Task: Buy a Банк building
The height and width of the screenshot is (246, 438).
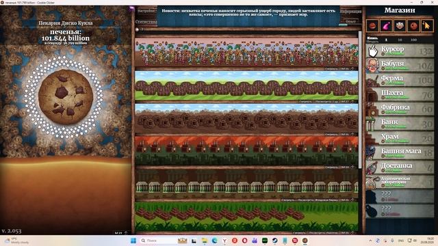Action: tap(400, 124)
